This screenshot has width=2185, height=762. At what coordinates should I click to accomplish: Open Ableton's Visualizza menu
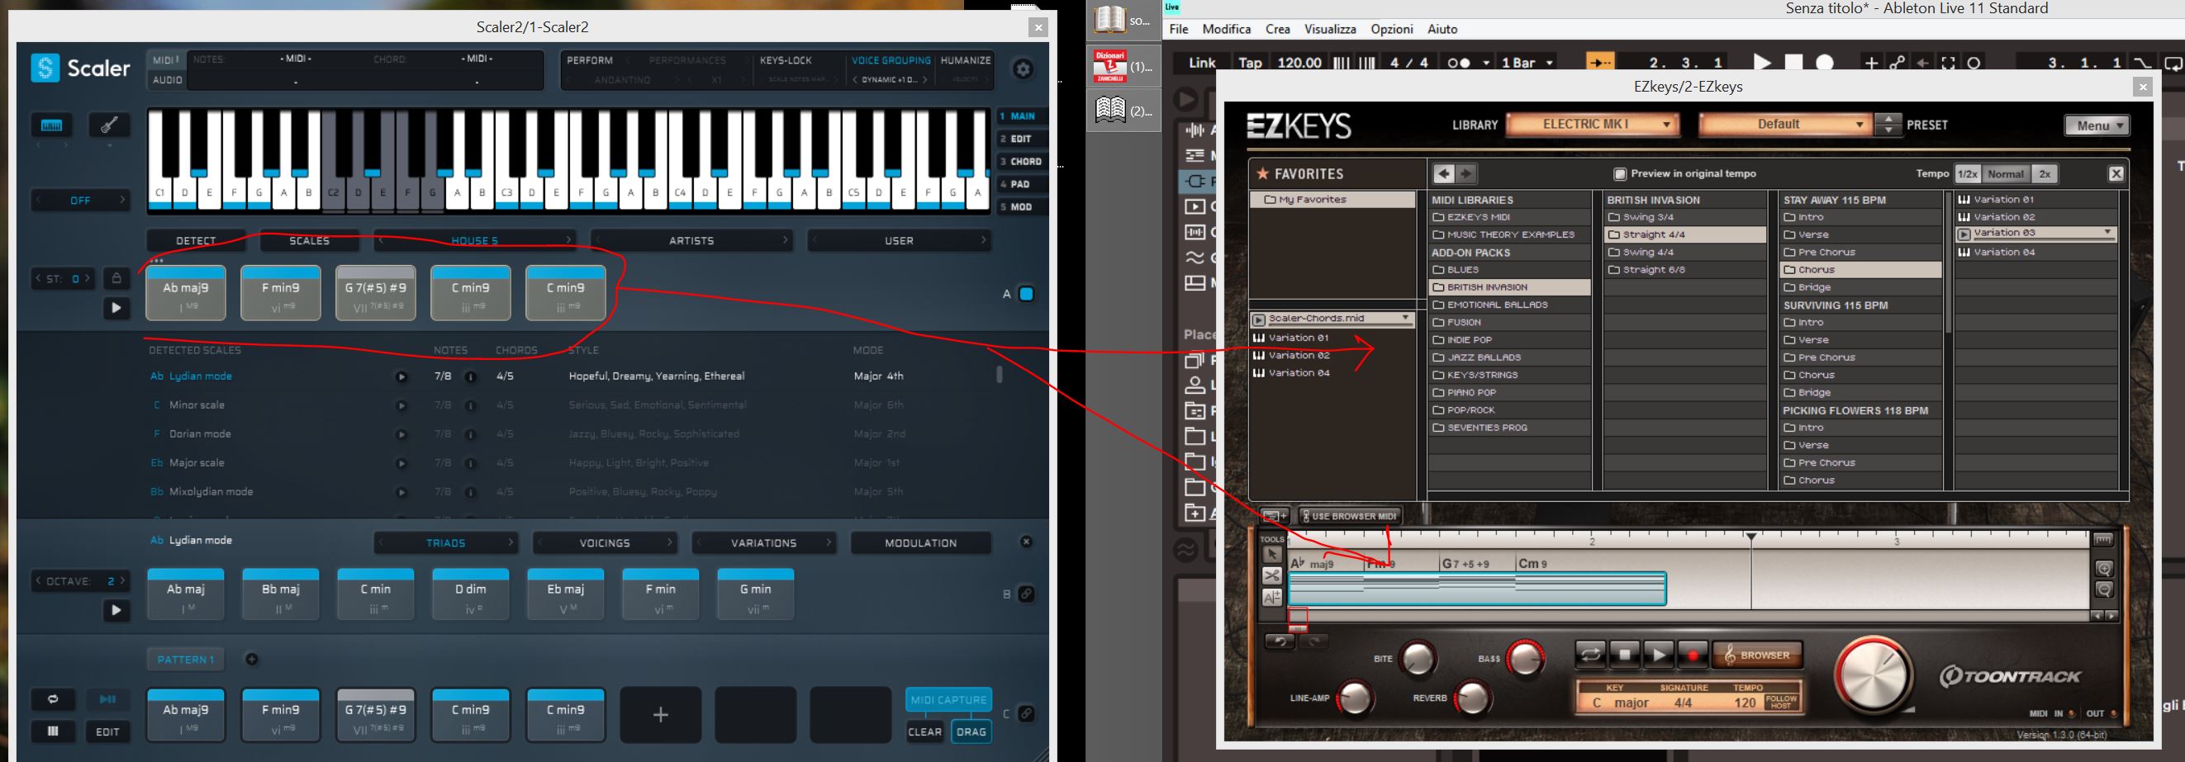pyautogui.click(x=1329, y=29)
